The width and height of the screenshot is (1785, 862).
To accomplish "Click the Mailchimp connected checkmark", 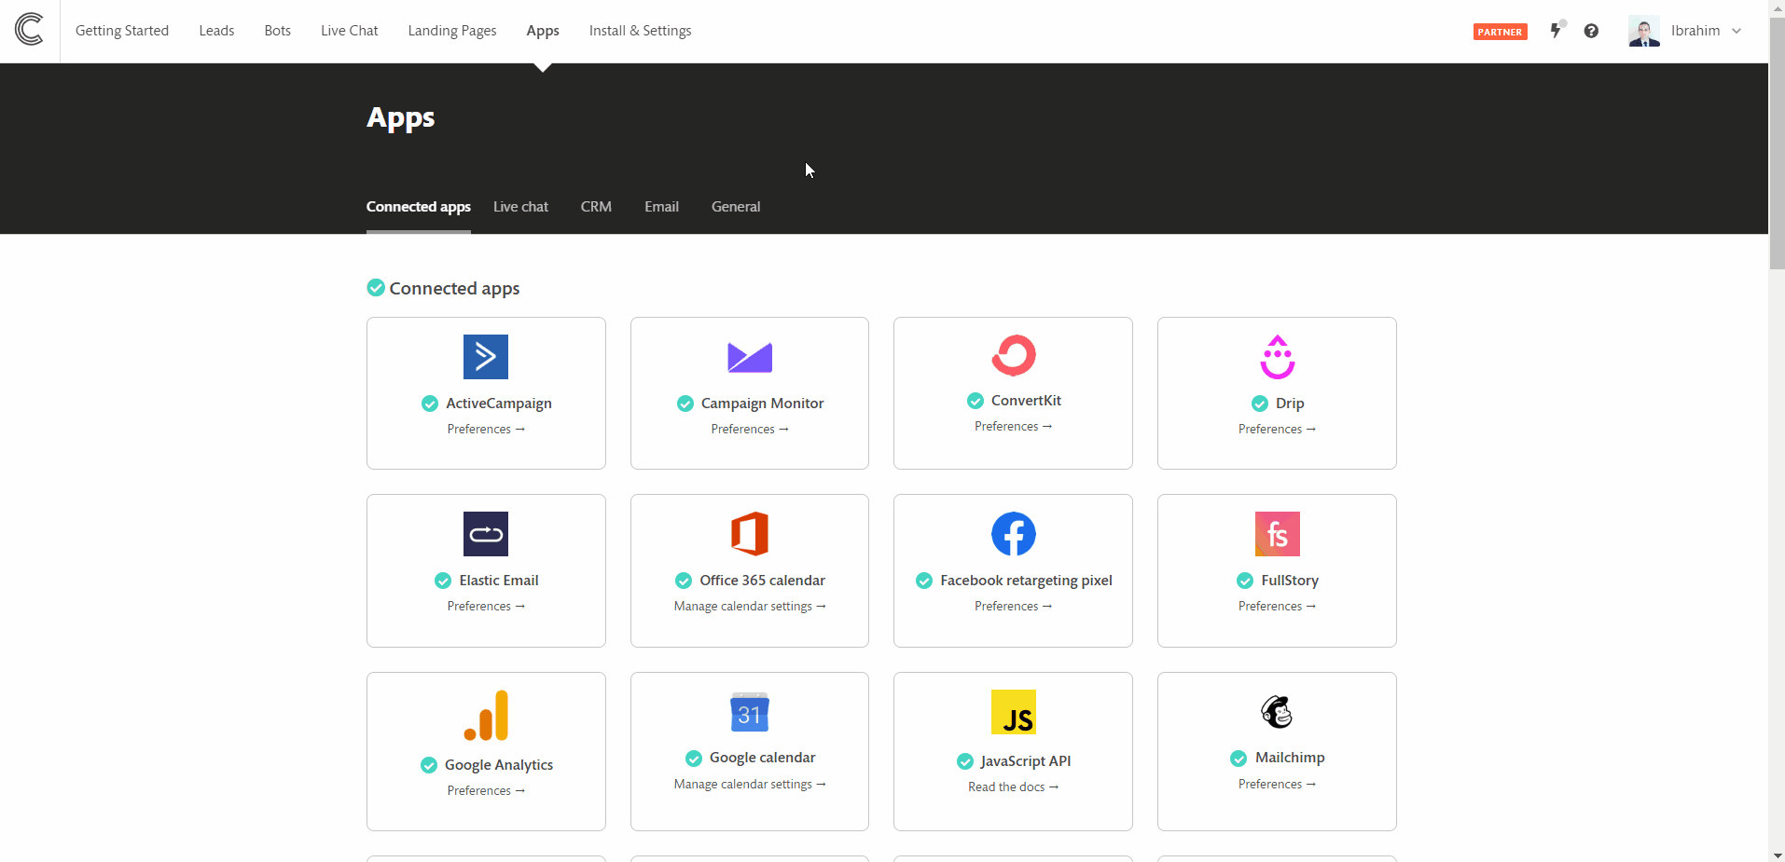I will pyautogui.click(x=1238, y=759).
